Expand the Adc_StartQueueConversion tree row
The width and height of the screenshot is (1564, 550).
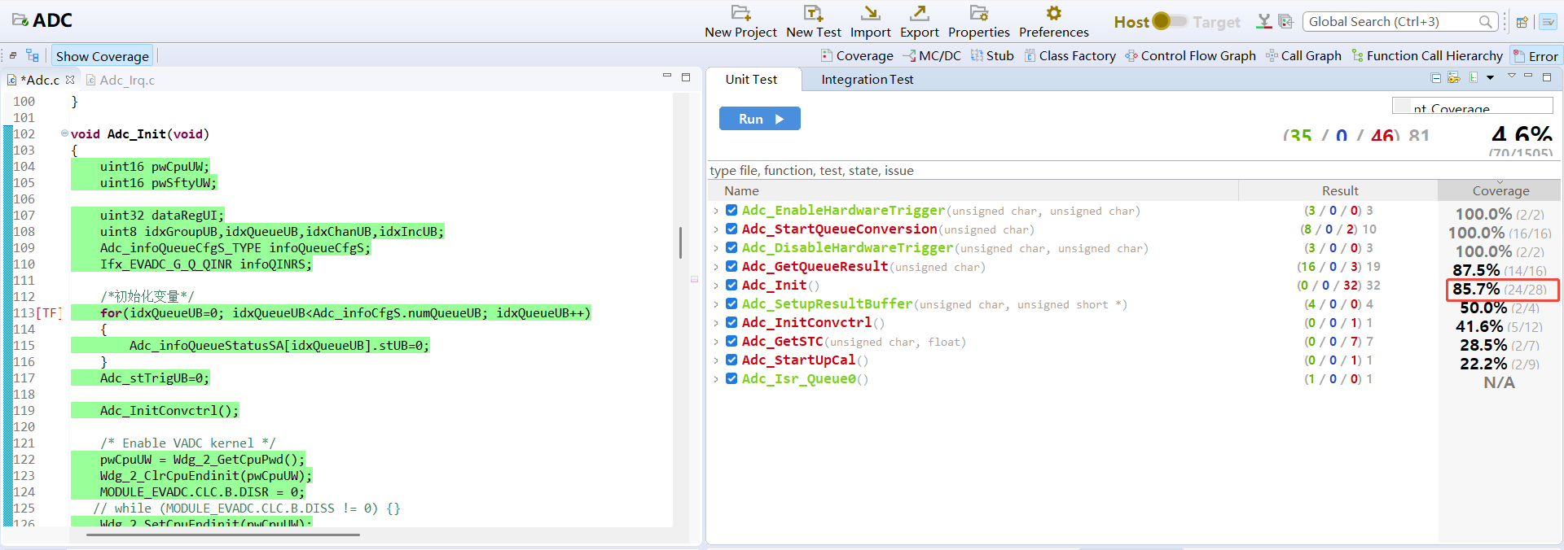coord(716,229)
